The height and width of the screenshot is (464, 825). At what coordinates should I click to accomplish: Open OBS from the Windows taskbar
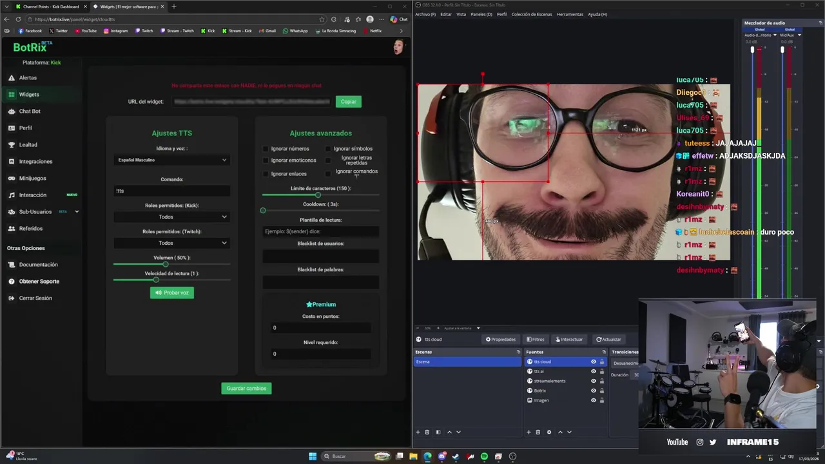(513, 456)
